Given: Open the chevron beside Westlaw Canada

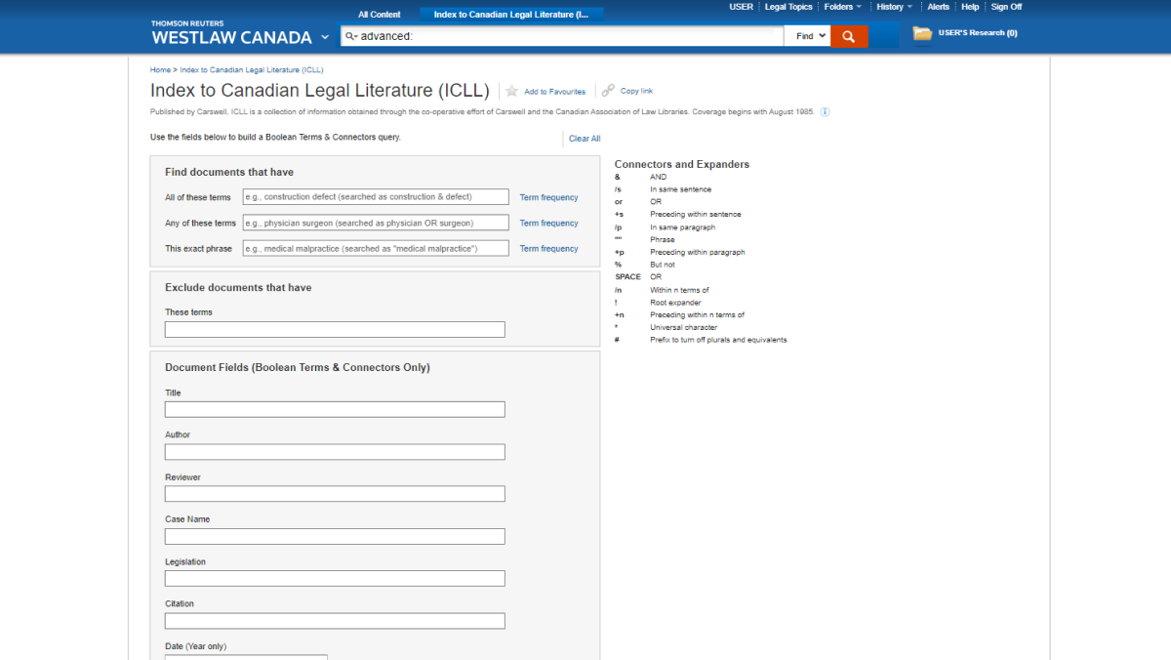Looking at the screenshot, I should [x=324, y=37].
